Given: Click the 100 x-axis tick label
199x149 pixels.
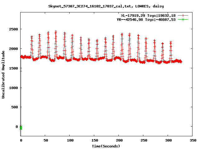Looking at the screenshot, I should click(70, 140).
